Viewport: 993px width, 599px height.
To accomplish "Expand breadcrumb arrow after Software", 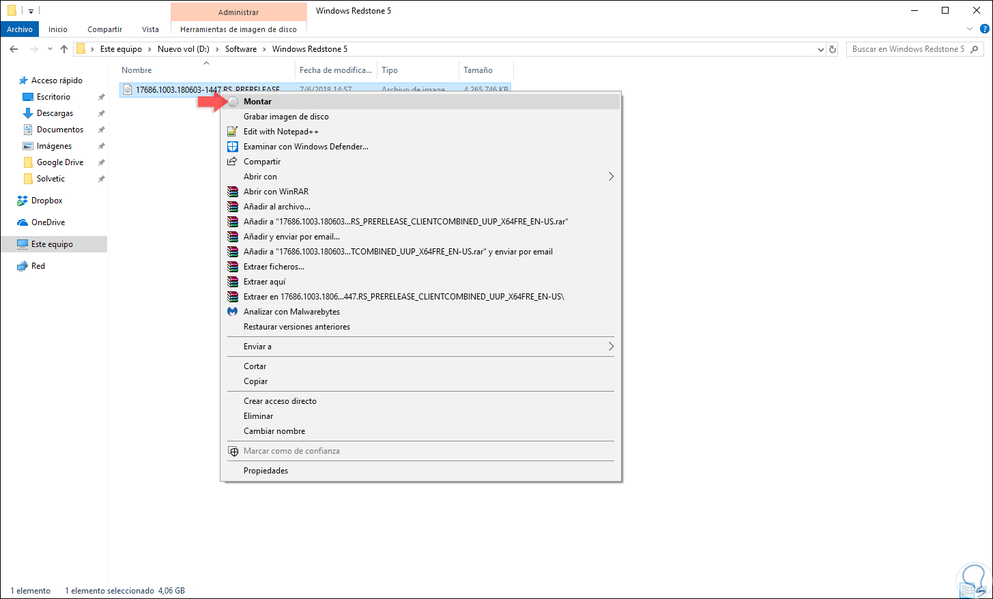I will pyautogui.click(x=264, y=49).
